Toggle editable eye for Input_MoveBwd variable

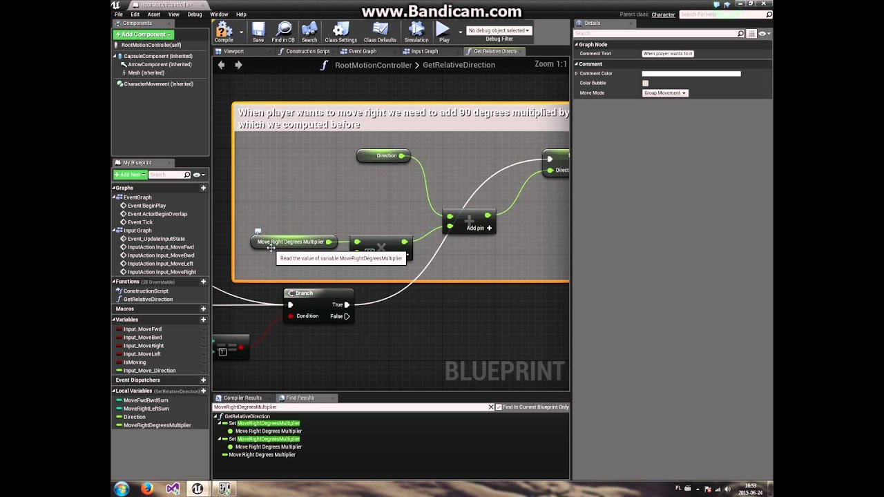[x=204, y=338]
